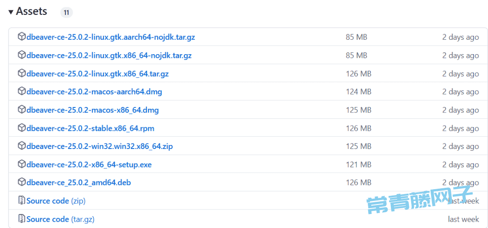The width and height of the screenshot is (488, 228).
Task: Click '2 days ago' on x86_64-nojdk.tar.gz row
Action: point(460,56)
